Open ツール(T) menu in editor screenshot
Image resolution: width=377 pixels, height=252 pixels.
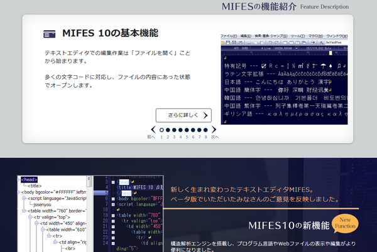[298, 36]
